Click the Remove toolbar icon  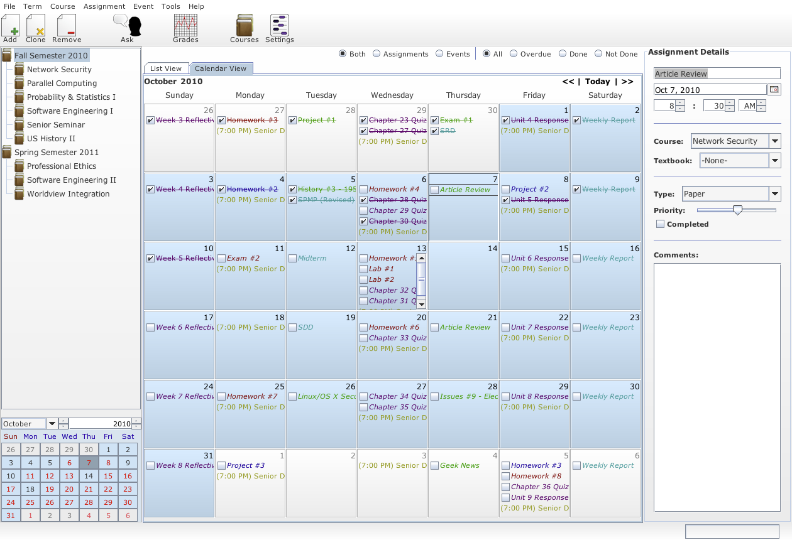coord(67,26)
